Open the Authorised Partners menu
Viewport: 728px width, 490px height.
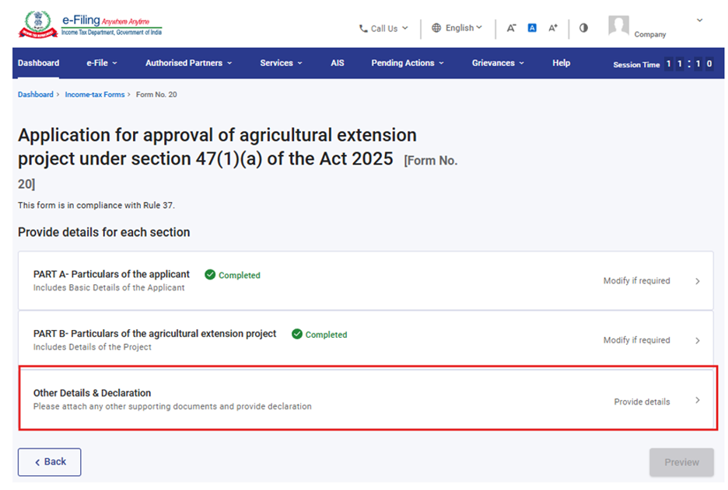pos(188,63)
